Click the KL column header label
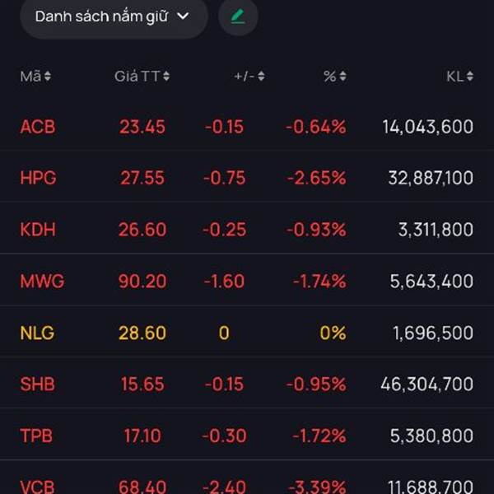 pos(454,77)
